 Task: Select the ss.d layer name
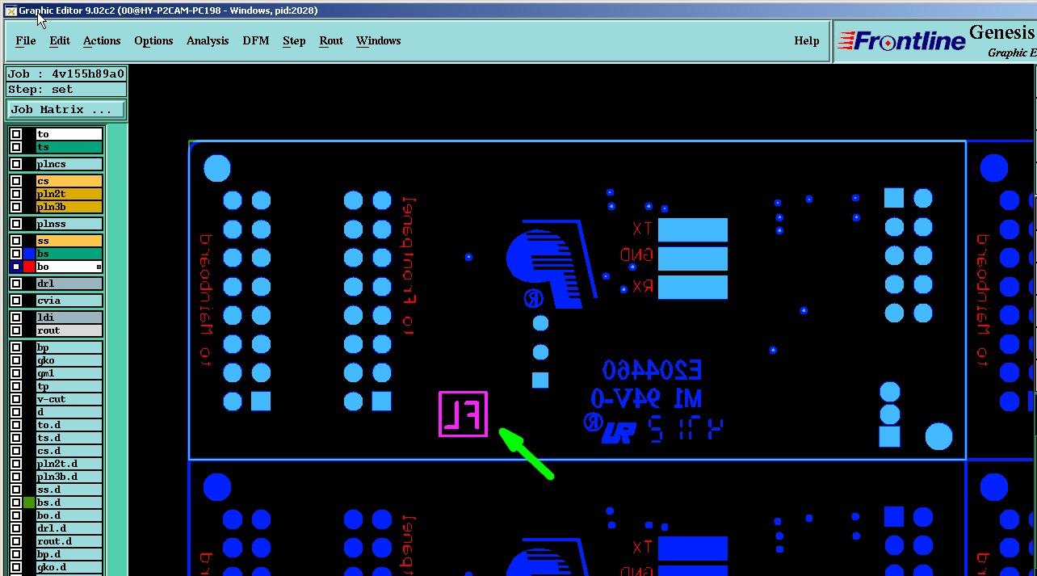[69, 490]
